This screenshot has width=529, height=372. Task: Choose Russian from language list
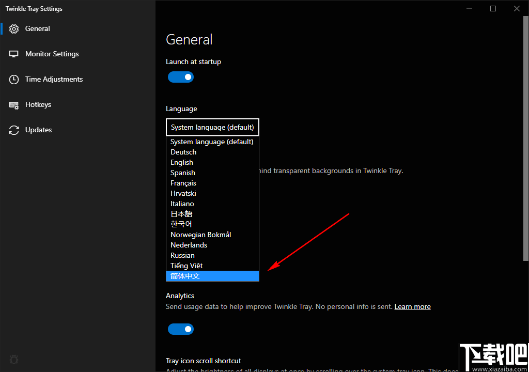click(212, 256)
